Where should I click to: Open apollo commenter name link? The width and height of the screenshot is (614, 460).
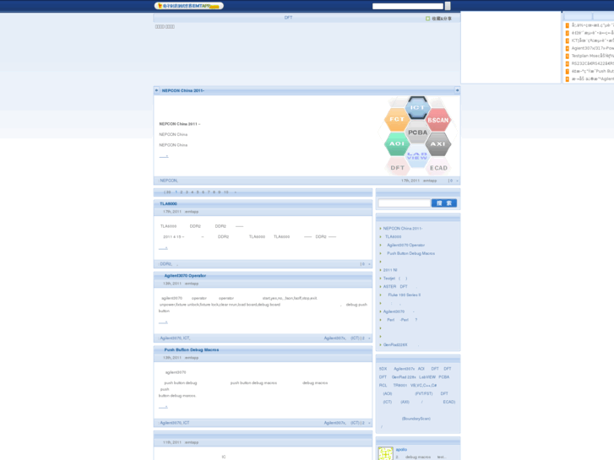coord(401,449)
